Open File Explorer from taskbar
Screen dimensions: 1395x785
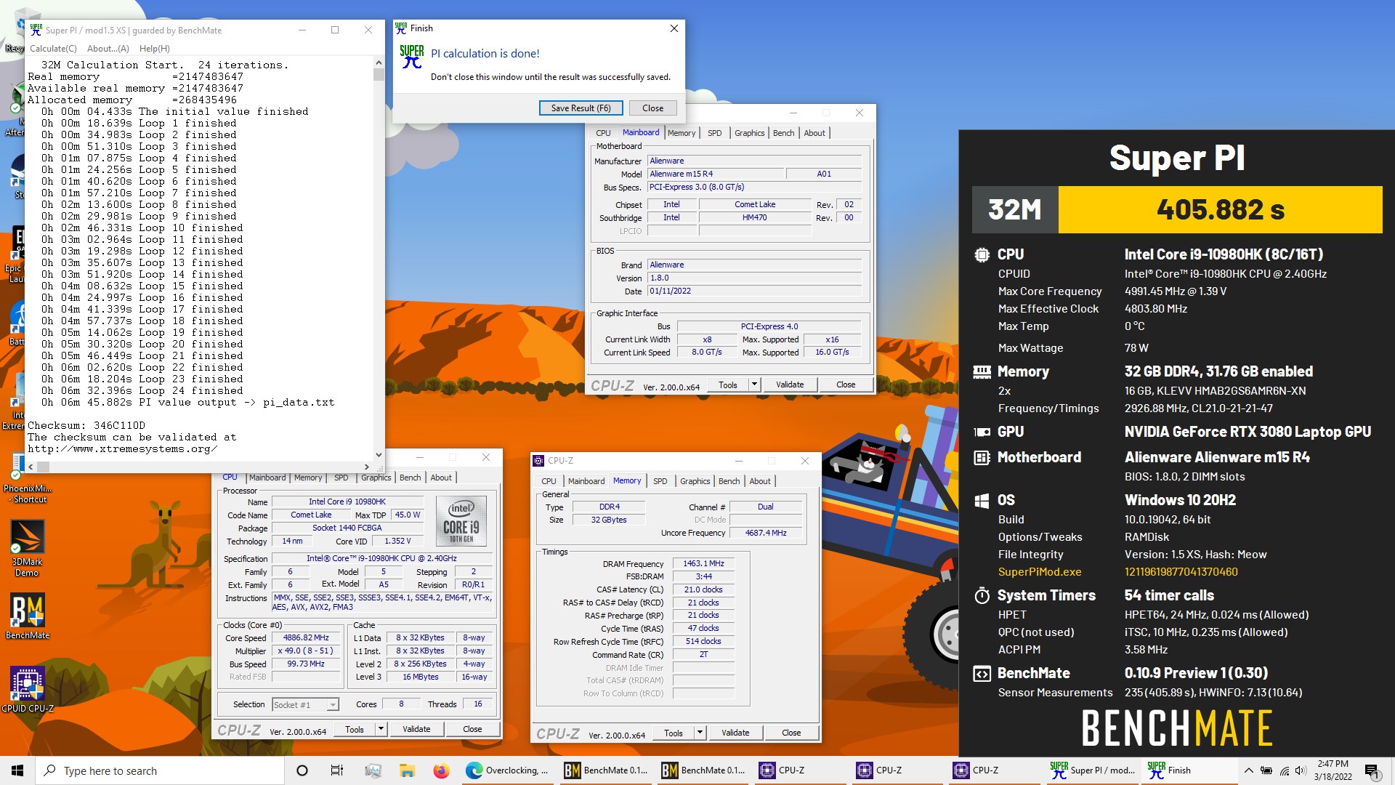coord(407,770)
